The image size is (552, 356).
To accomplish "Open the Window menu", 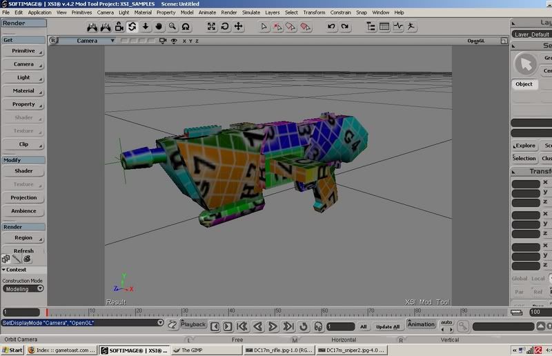I will 381,12.
